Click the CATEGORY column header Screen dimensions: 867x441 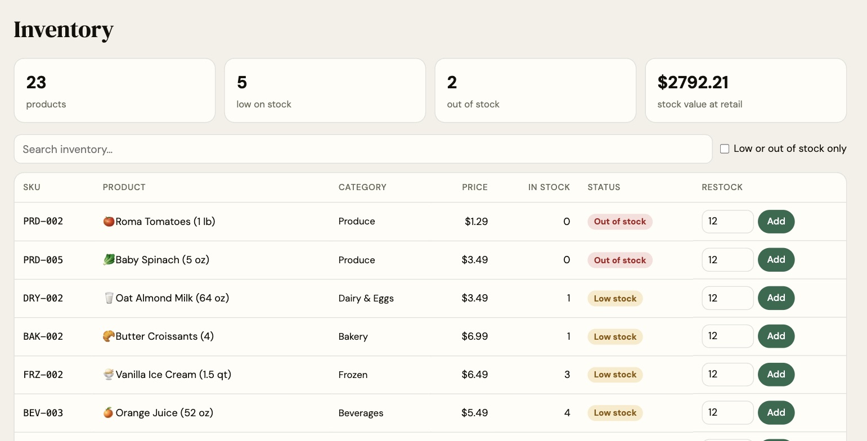pos(362,187)
